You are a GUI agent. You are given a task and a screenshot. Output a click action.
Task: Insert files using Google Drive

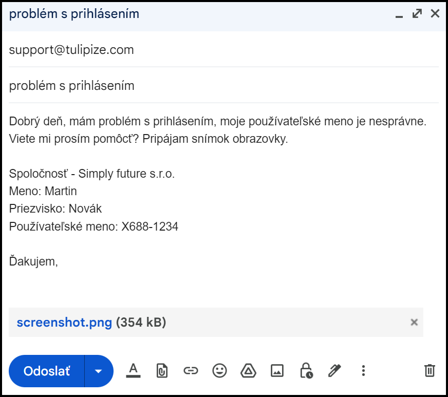[x=249, y=370]
